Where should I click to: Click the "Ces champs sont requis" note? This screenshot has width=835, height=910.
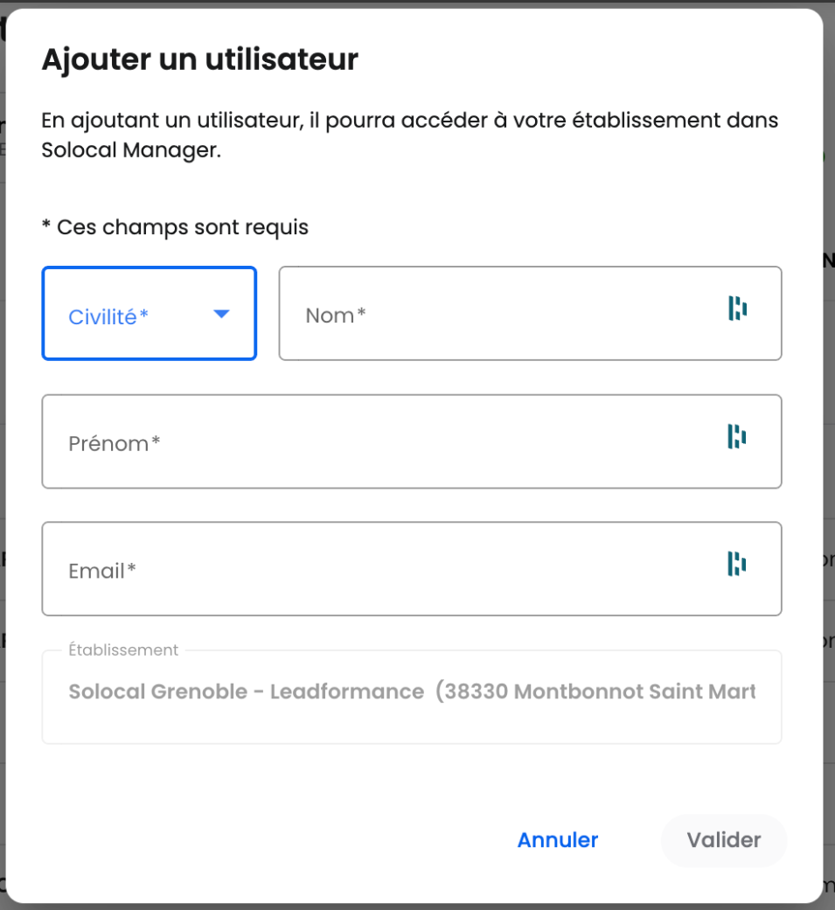(x=175, y=227)
